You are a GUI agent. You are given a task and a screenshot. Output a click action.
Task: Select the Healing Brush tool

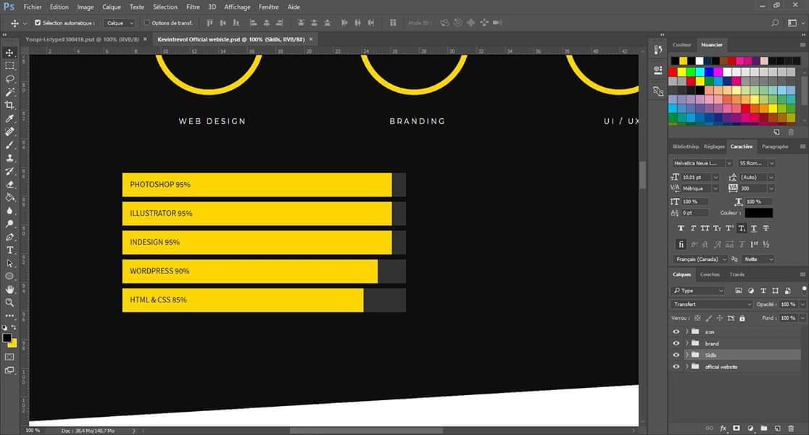coord(10,131)
